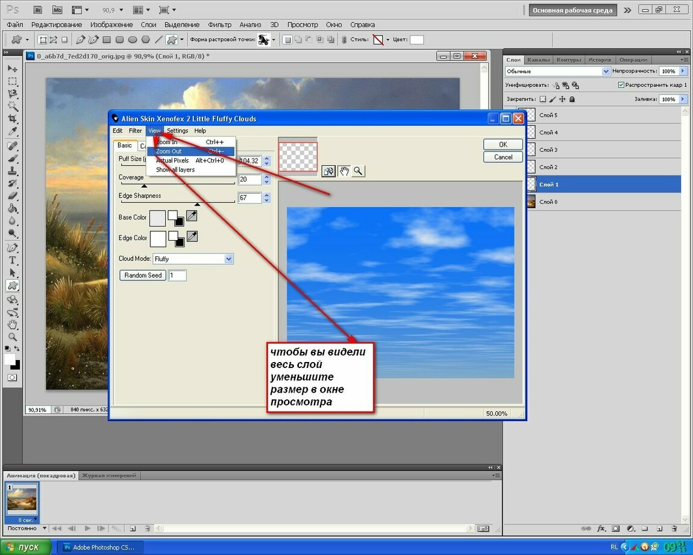Select the Magic Wand tool
This screenshot has height=555, width=693.
click(x=13, y=106)
